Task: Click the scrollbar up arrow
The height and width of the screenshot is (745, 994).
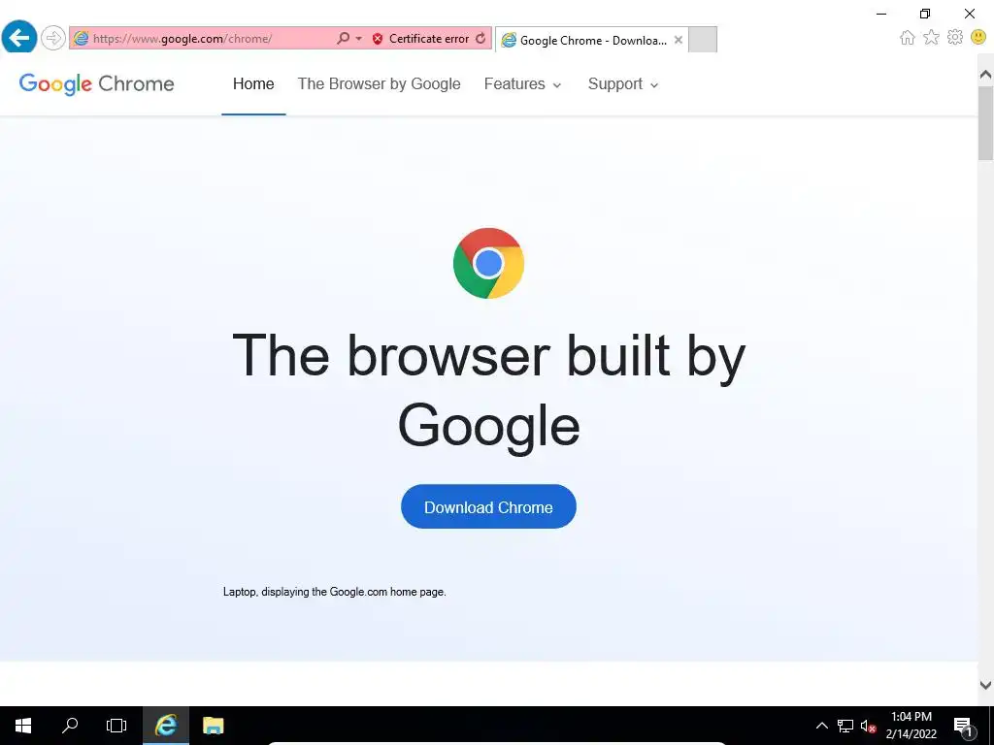Action: click(986, 75)
